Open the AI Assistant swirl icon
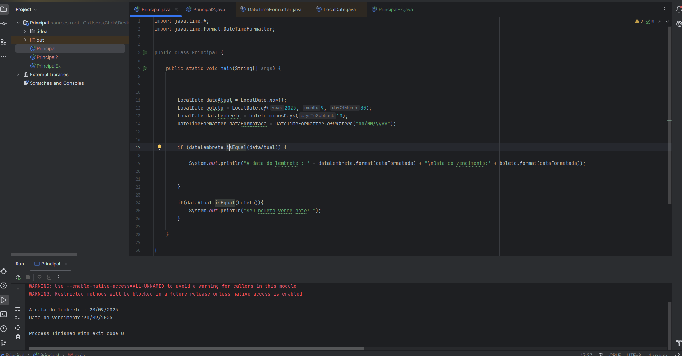Viewport: 682px width, 356px height. (678, 24)
